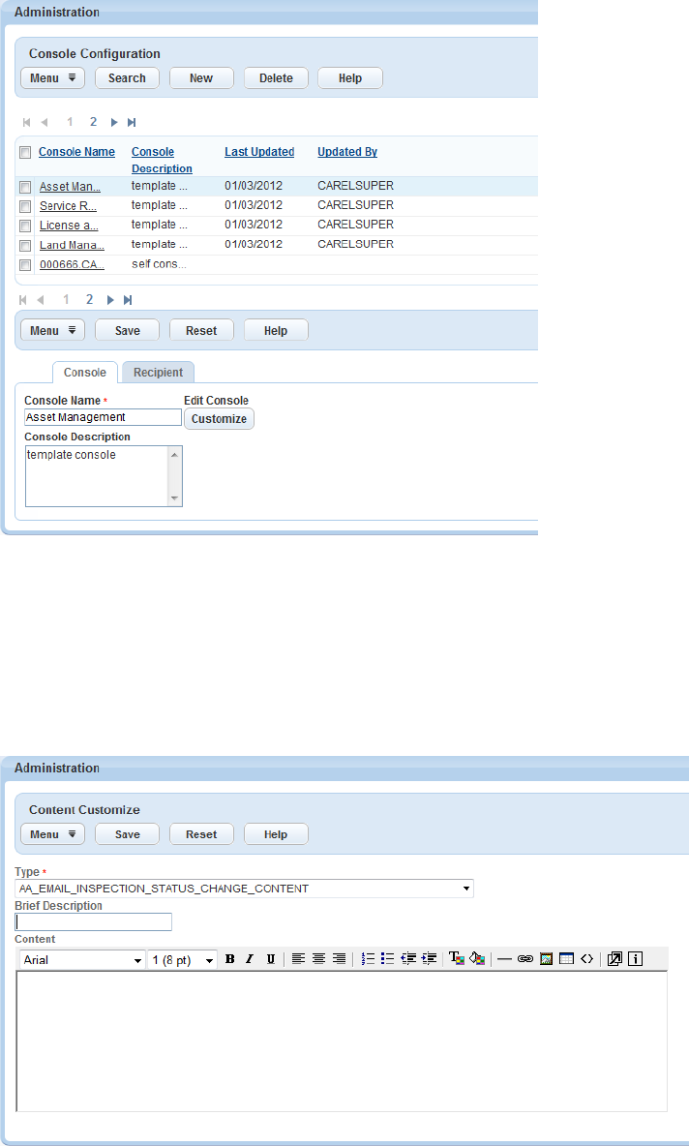Go to previous page using top pagination arrow
Image resolution: width=689 pixels, height=1146 pixels.
(x=45, y=122)
